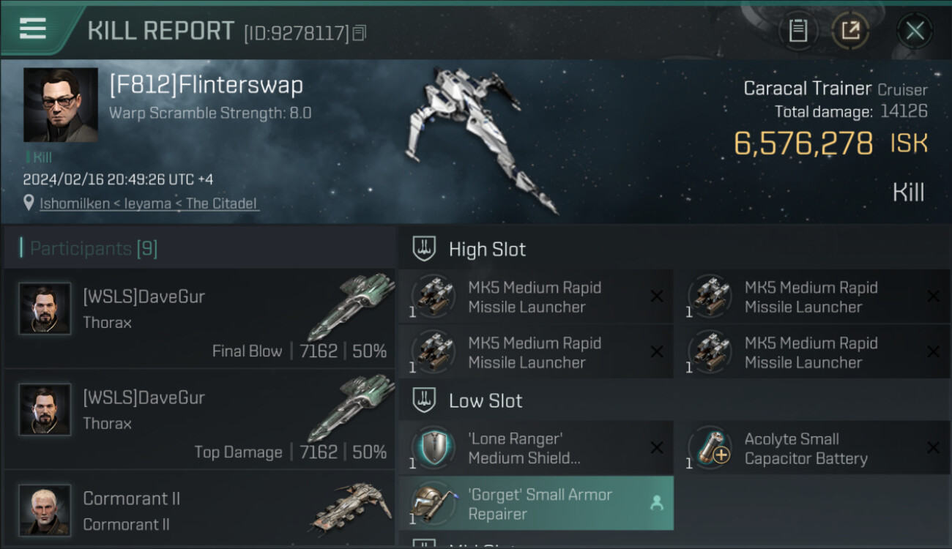
Task: Click the Low Slot shield icon
Action: point(424,400)
